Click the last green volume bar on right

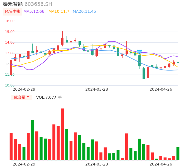[178, 154]
